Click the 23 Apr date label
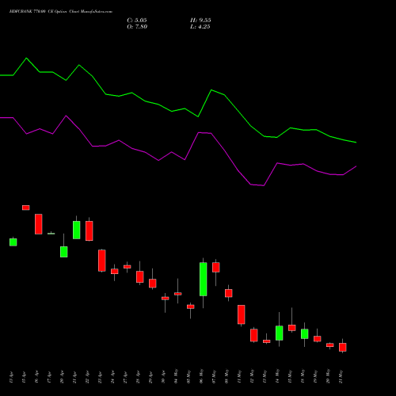396x396 pixels. coord(100,377)
